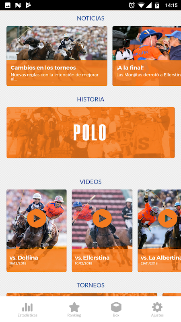Play the vs. Dolfina video

pos(37,219)
